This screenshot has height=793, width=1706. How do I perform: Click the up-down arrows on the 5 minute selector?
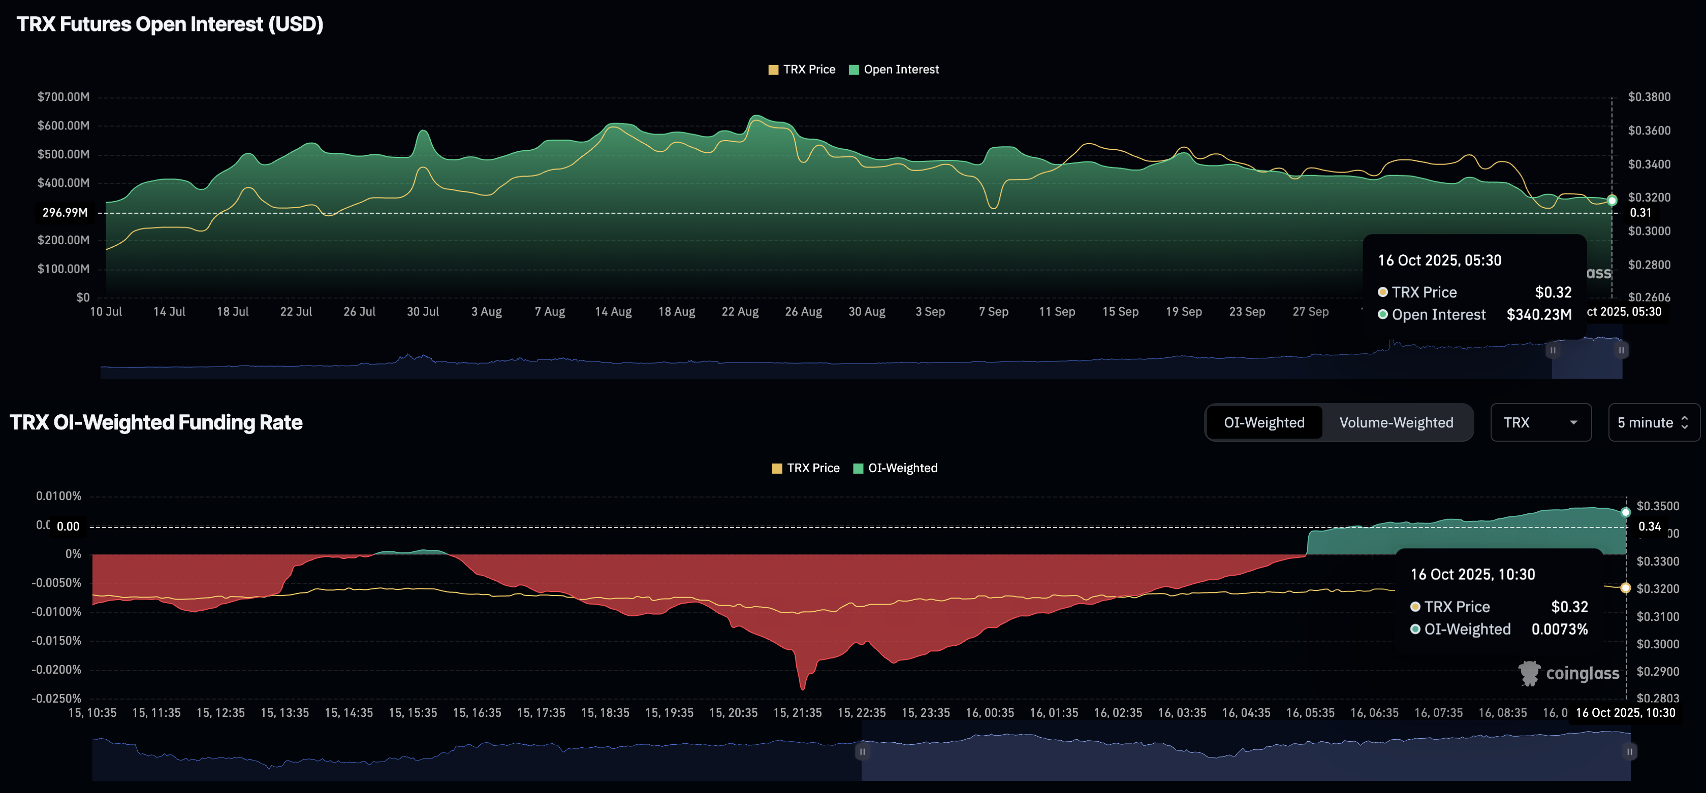coord(1685,422)
